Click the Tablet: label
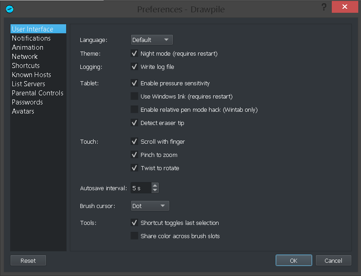 pos(89,83)
